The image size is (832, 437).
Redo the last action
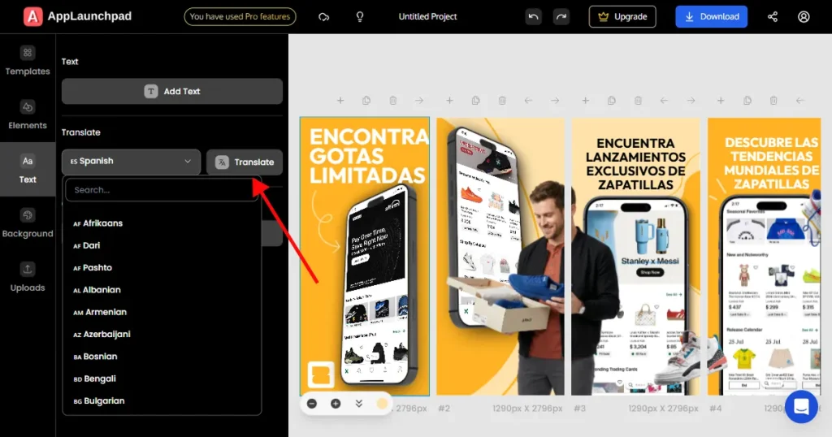(x=561, y=17)
